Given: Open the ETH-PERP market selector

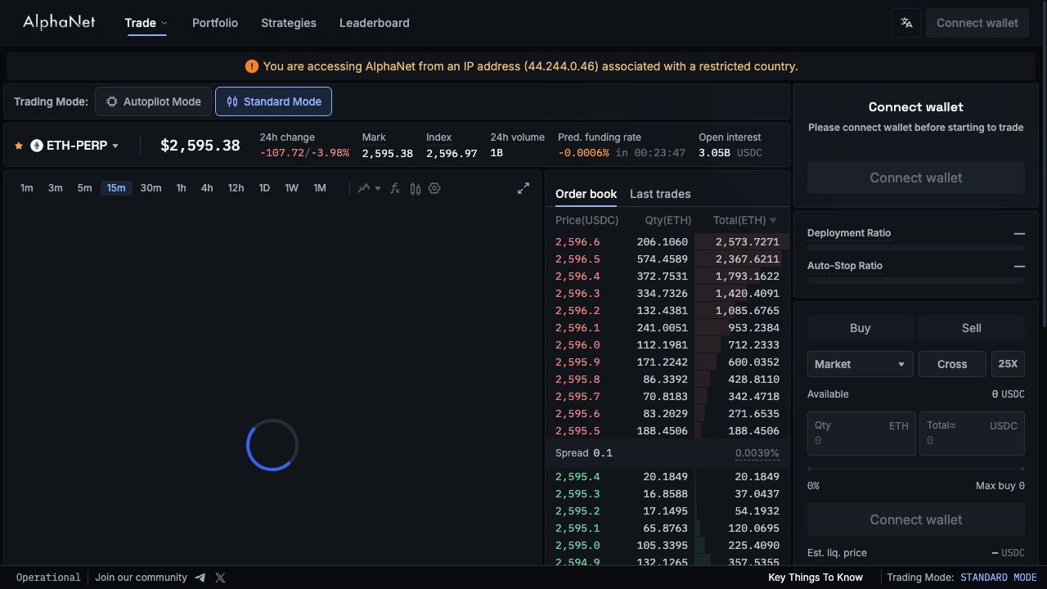Looking at the screenshot, I should pyautogui.click(x=74, y=146).
